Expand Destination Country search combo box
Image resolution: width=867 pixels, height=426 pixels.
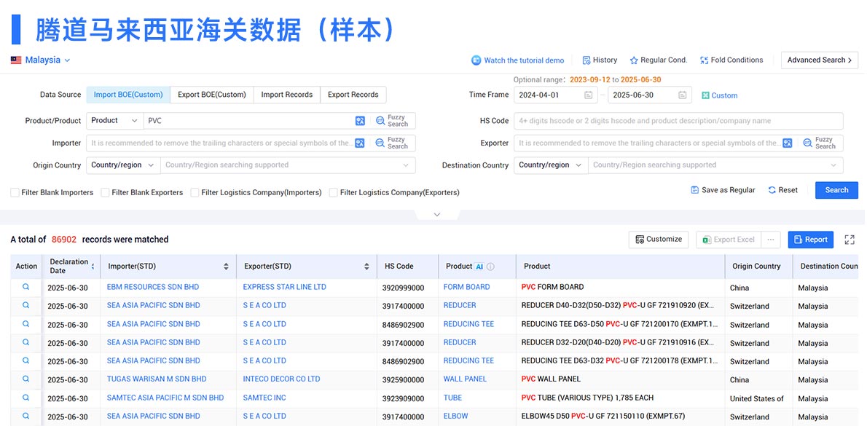pos(715,165)
